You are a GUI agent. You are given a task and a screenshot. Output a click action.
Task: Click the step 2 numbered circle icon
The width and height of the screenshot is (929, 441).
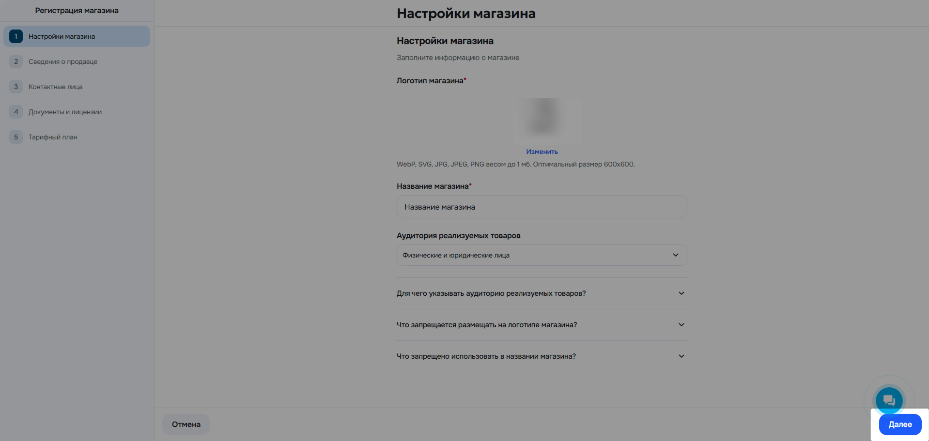(15, 61)
